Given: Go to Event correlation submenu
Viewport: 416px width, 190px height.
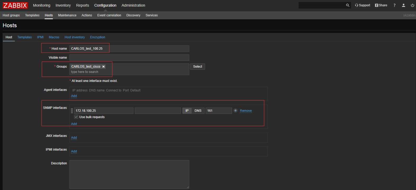Looking at the screenshot, I should (x=109, y=15).
